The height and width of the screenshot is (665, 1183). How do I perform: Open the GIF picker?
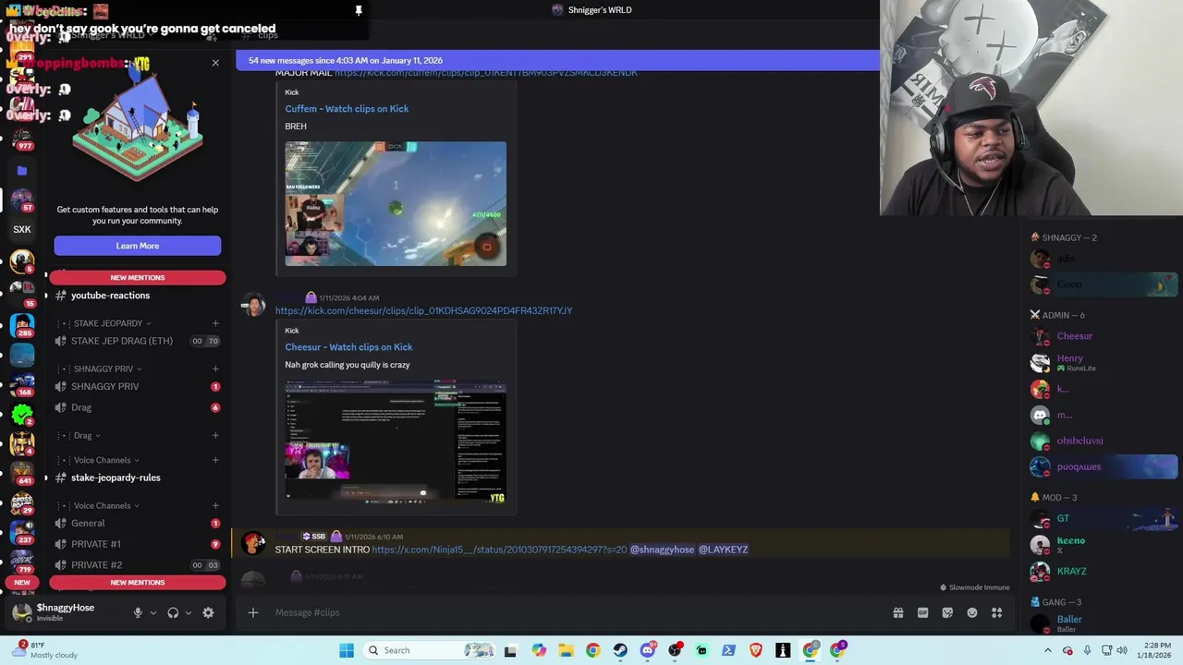pyautogui.click(x=922, y=612)
